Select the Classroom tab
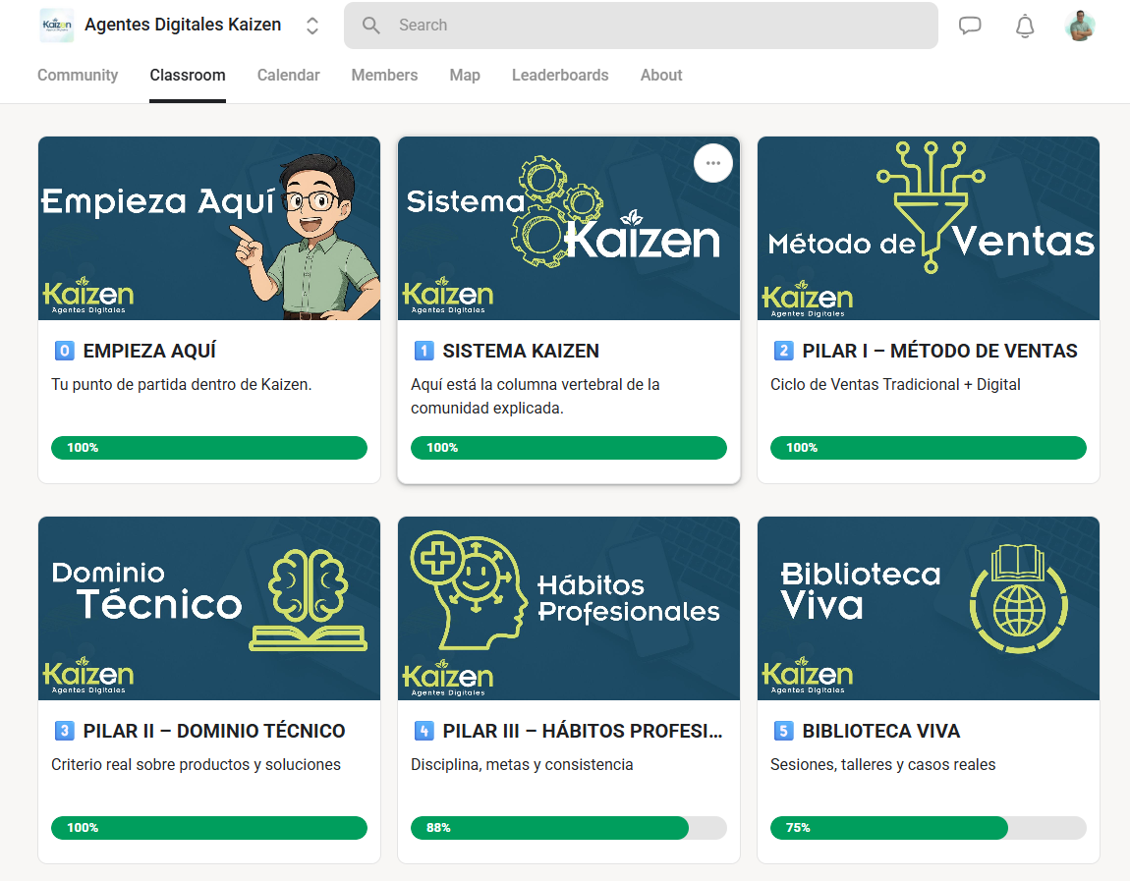The height and width of the screenshot is (881, 1130). click(x=188, y=75)
